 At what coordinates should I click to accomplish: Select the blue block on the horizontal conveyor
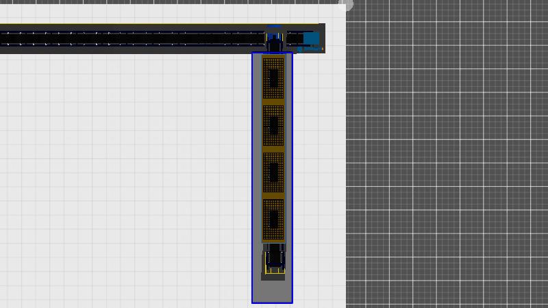311,38
